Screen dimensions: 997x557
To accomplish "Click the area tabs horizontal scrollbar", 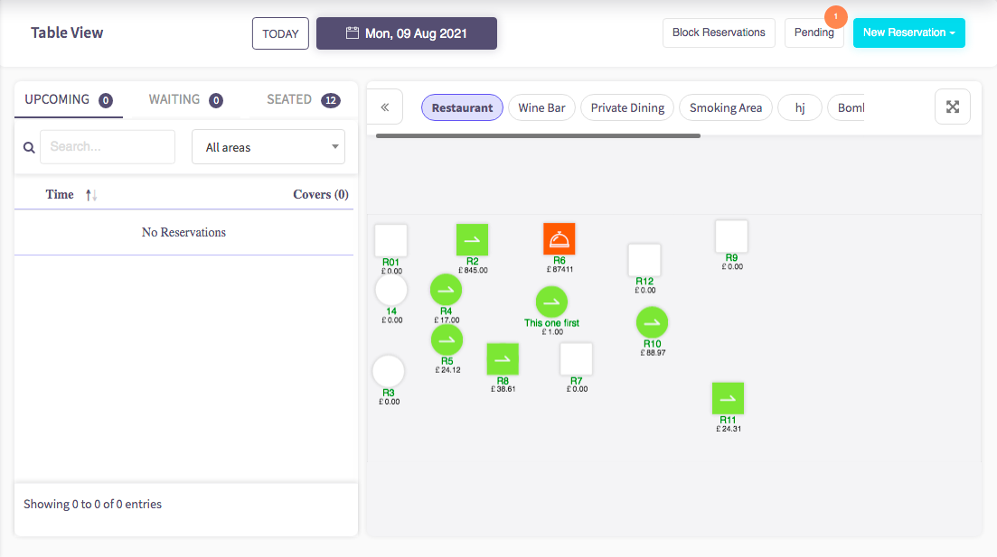I will pyautogui.click(x=538, y=136).
